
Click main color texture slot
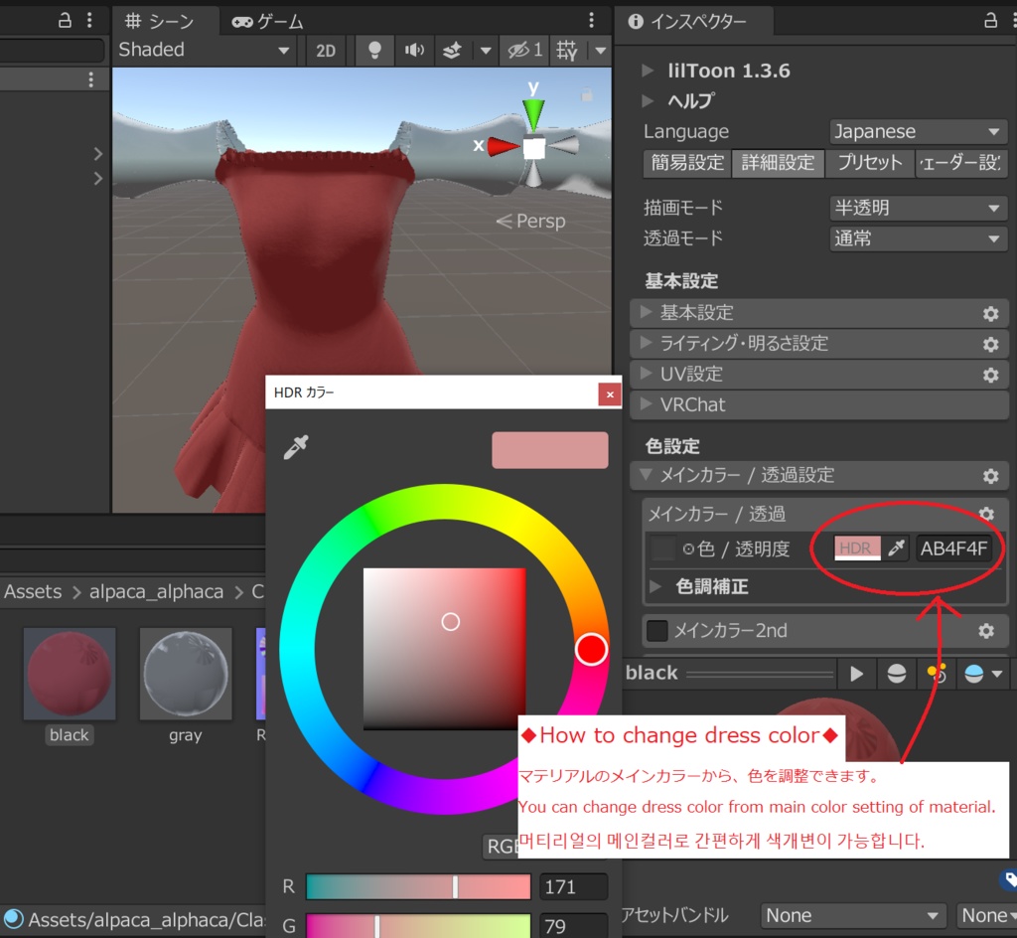(662, 548)
